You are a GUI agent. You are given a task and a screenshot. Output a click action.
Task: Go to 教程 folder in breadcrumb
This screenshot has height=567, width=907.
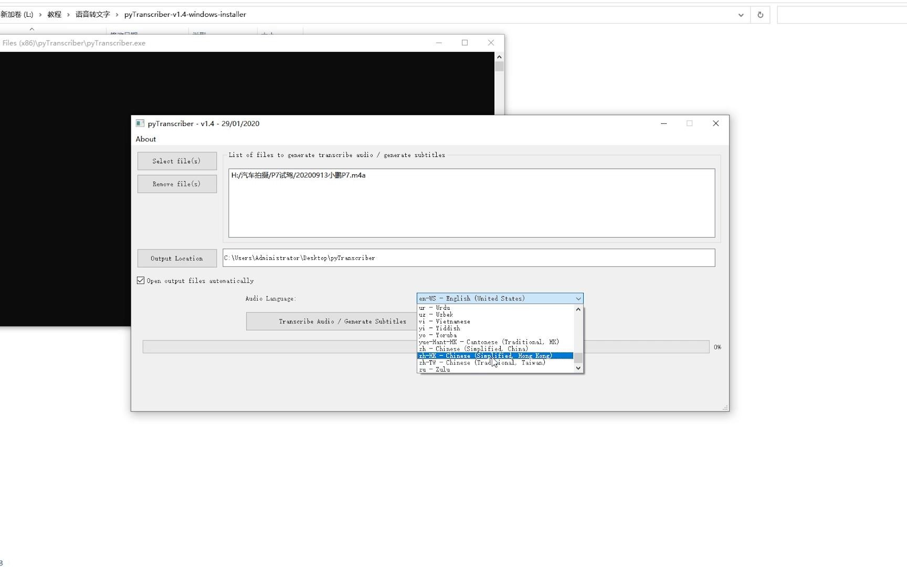54,15
